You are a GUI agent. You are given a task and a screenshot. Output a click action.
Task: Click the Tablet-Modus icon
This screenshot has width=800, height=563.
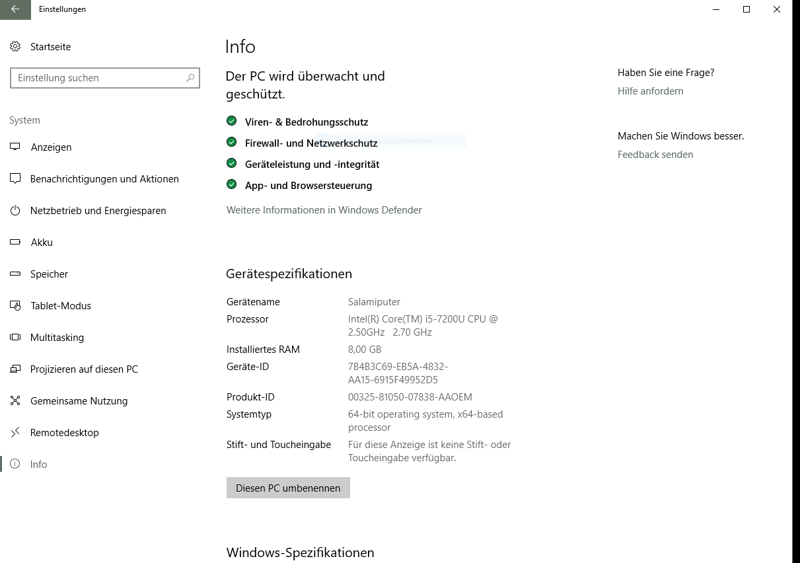[x=15, y=306]
